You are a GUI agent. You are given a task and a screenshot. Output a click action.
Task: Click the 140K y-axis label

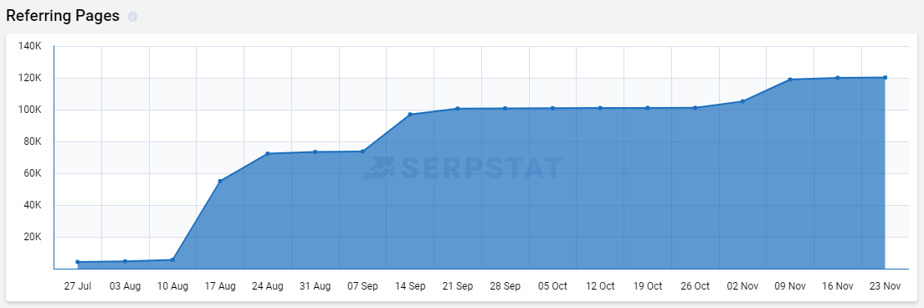click(x=29, y=46)
